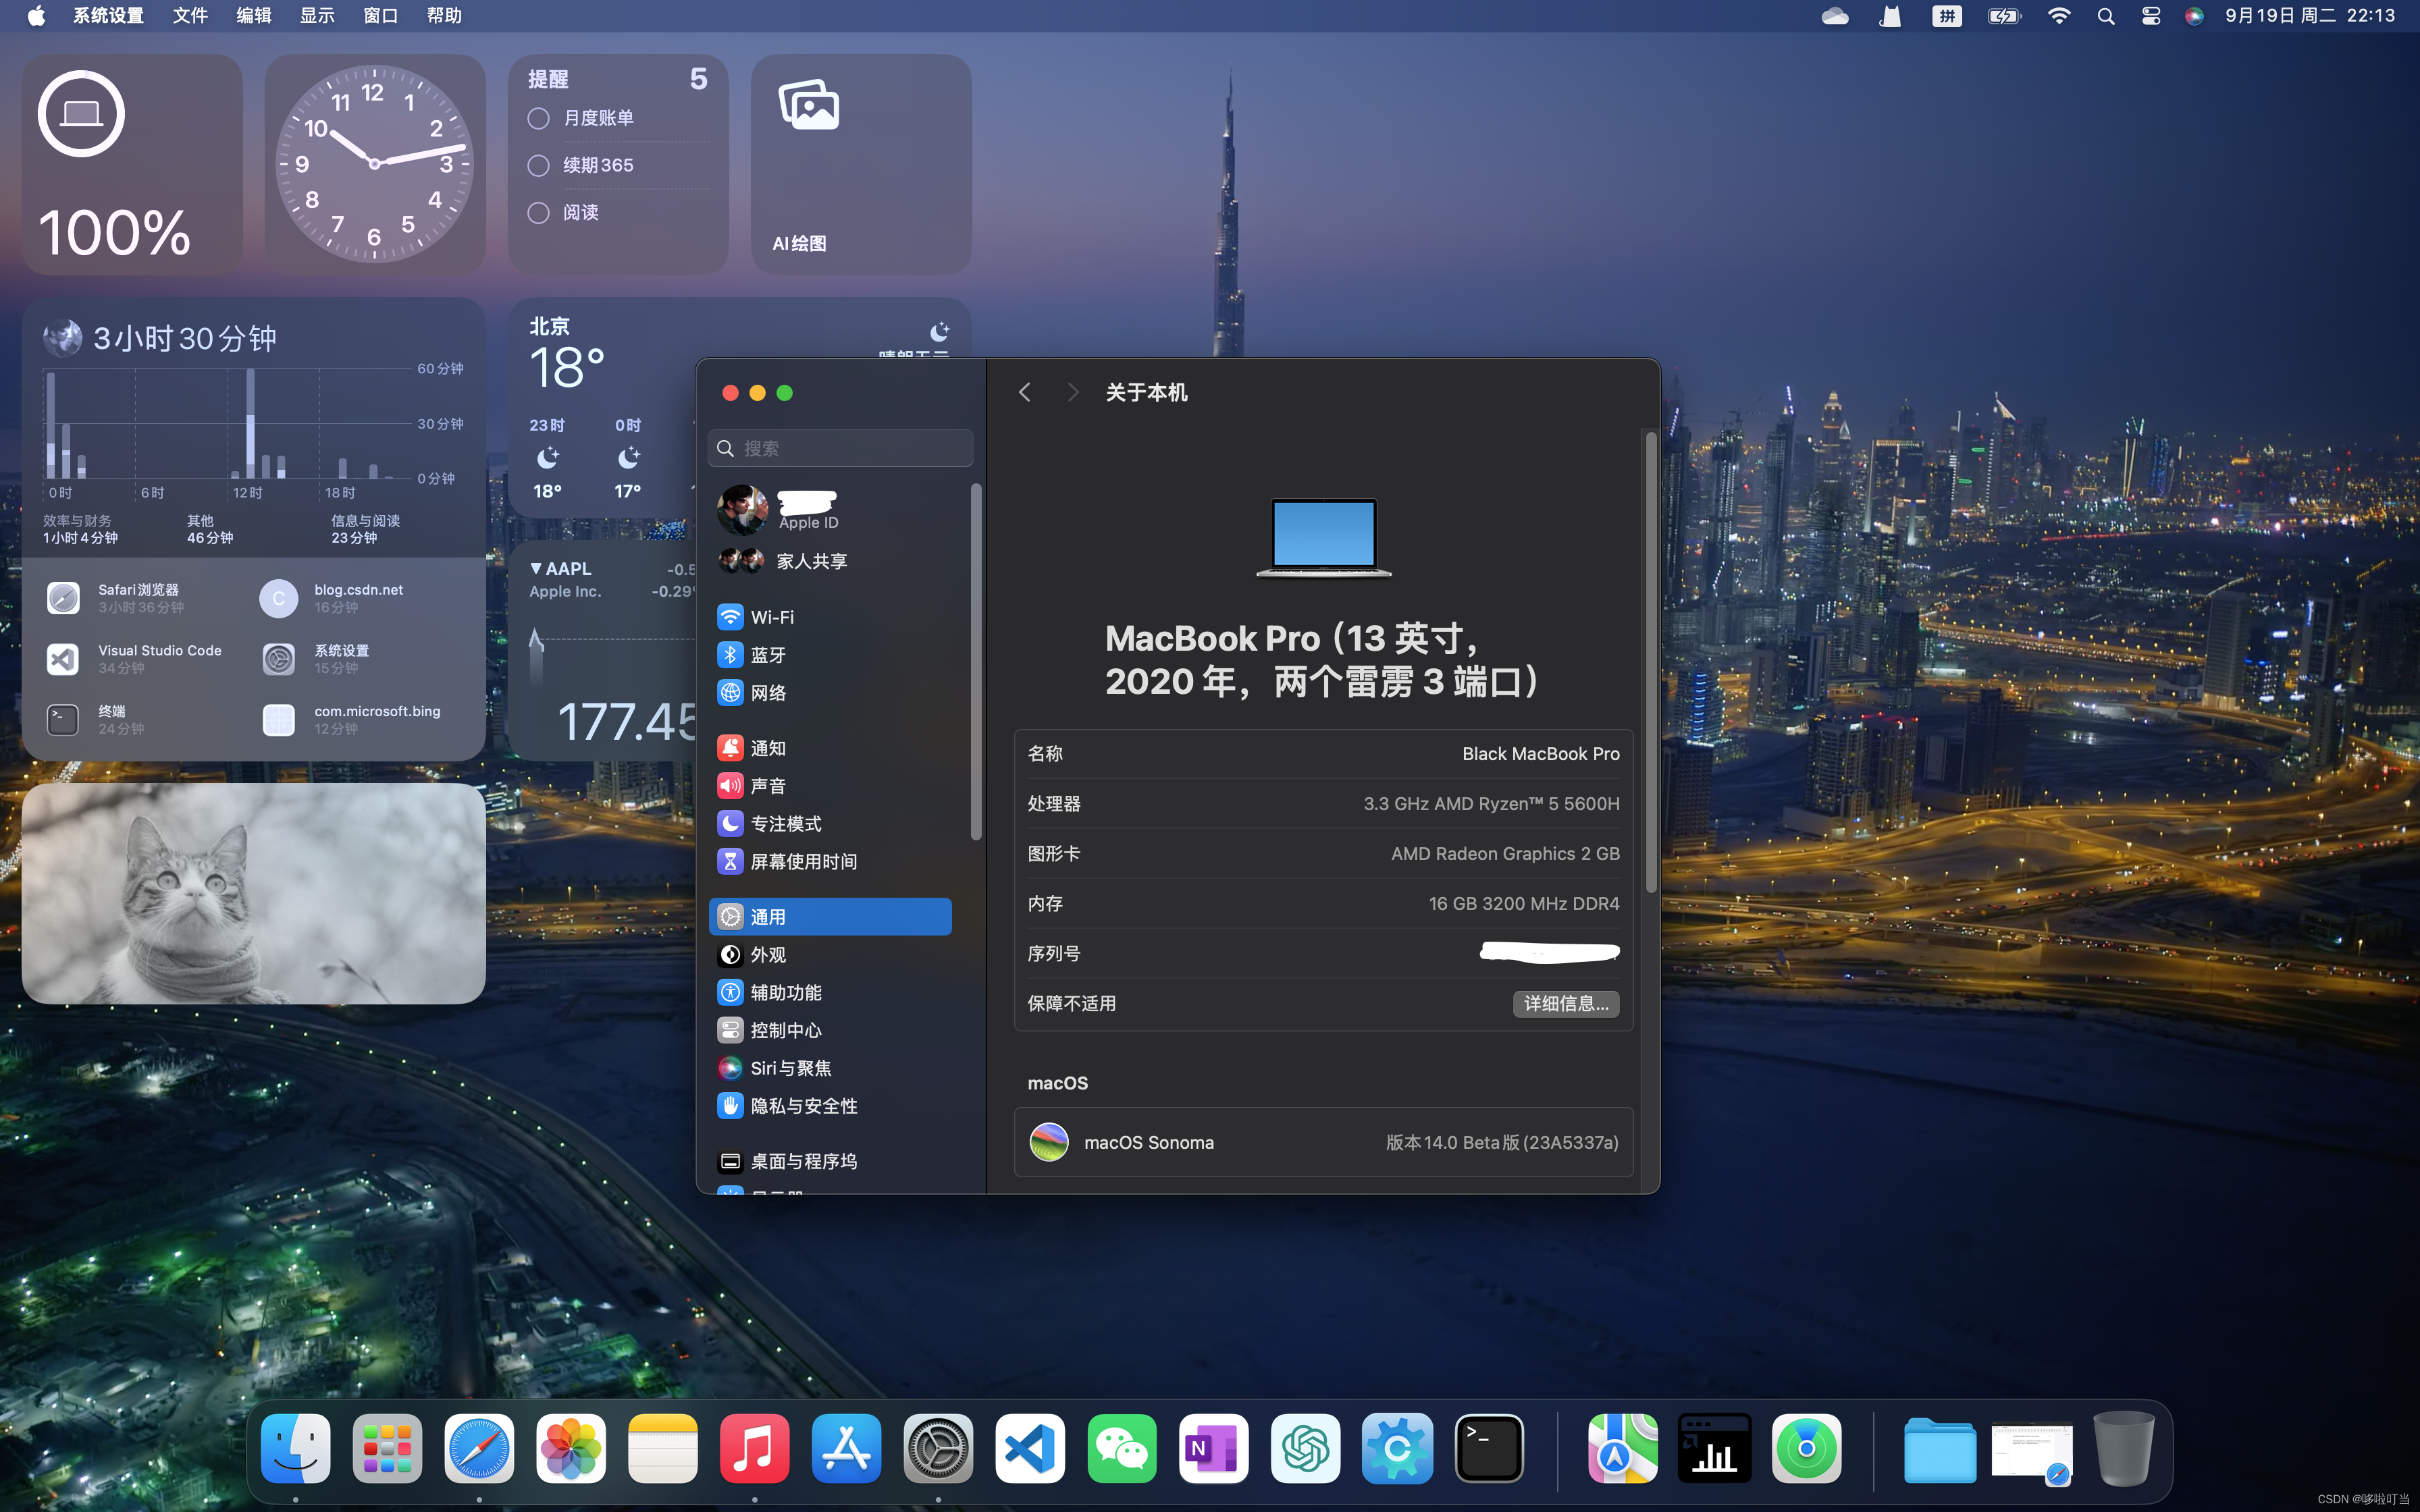Screen dimensions: 2420x1512
Task: Open the 帮助 menu
Action: click(444, 16)
